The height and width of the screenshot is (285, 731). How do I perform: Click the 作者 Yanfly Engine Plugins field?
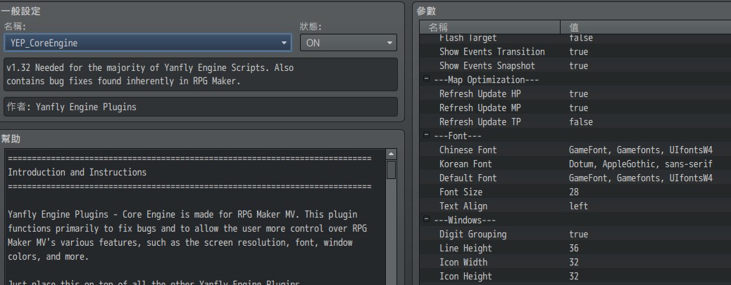pyautogui.click(x=201, y=107)
